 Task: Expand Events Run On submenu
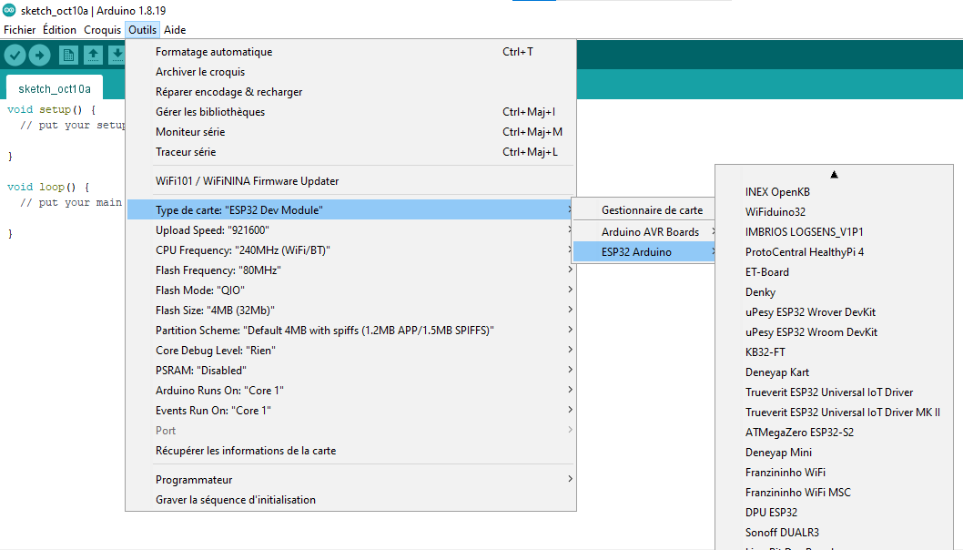[350, 411]
